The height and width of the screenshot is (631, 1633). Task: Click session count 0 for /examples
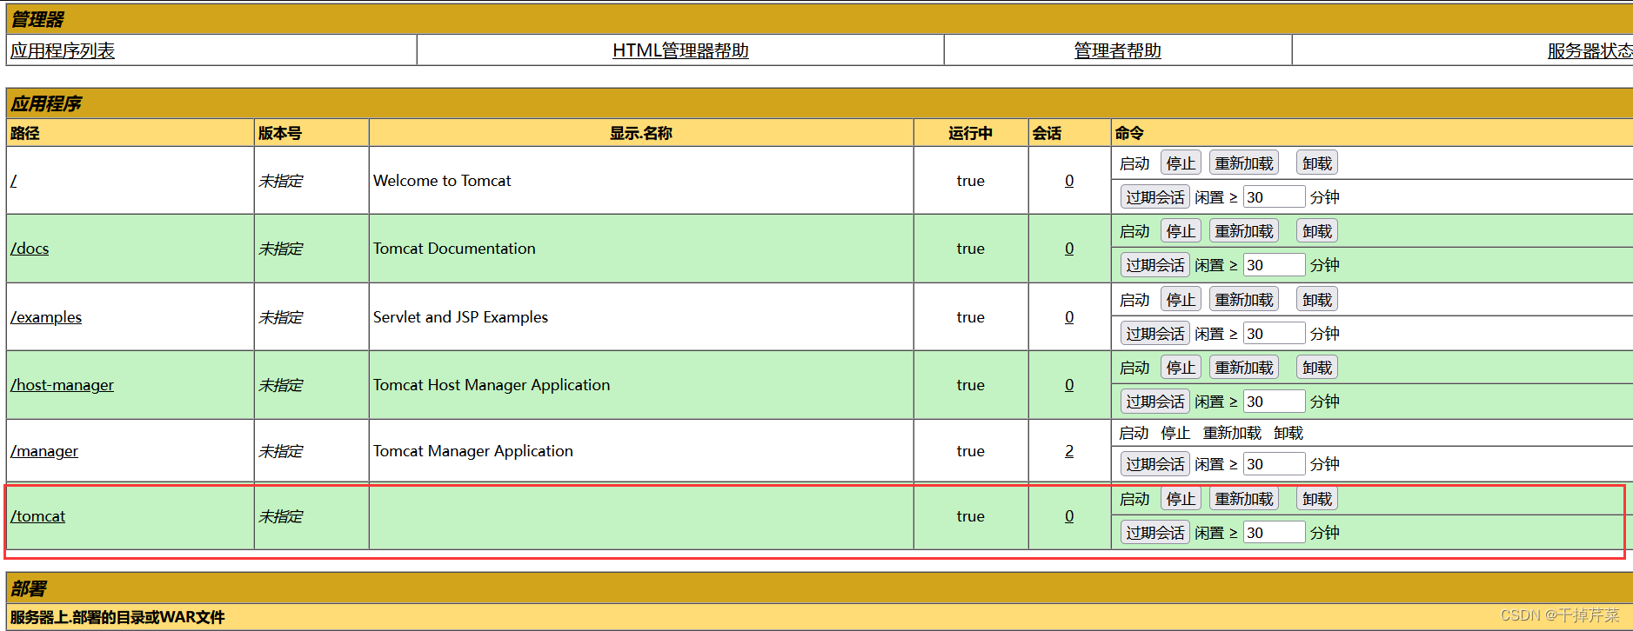(x=1069, y=317)
